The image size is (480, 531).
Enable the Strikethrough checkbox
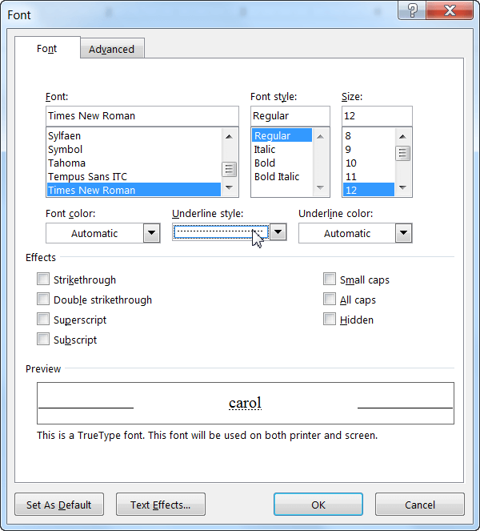tap(43, 280)
